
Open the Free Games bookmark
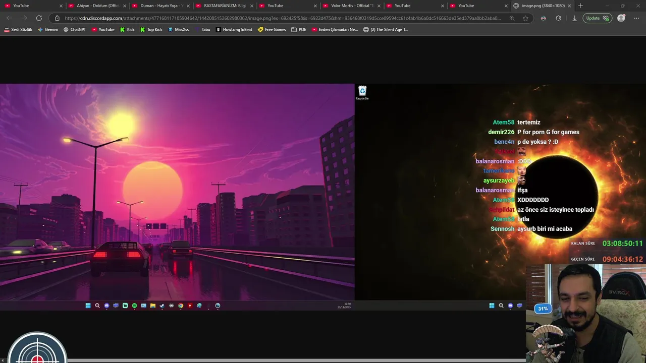tap(272, 29)
